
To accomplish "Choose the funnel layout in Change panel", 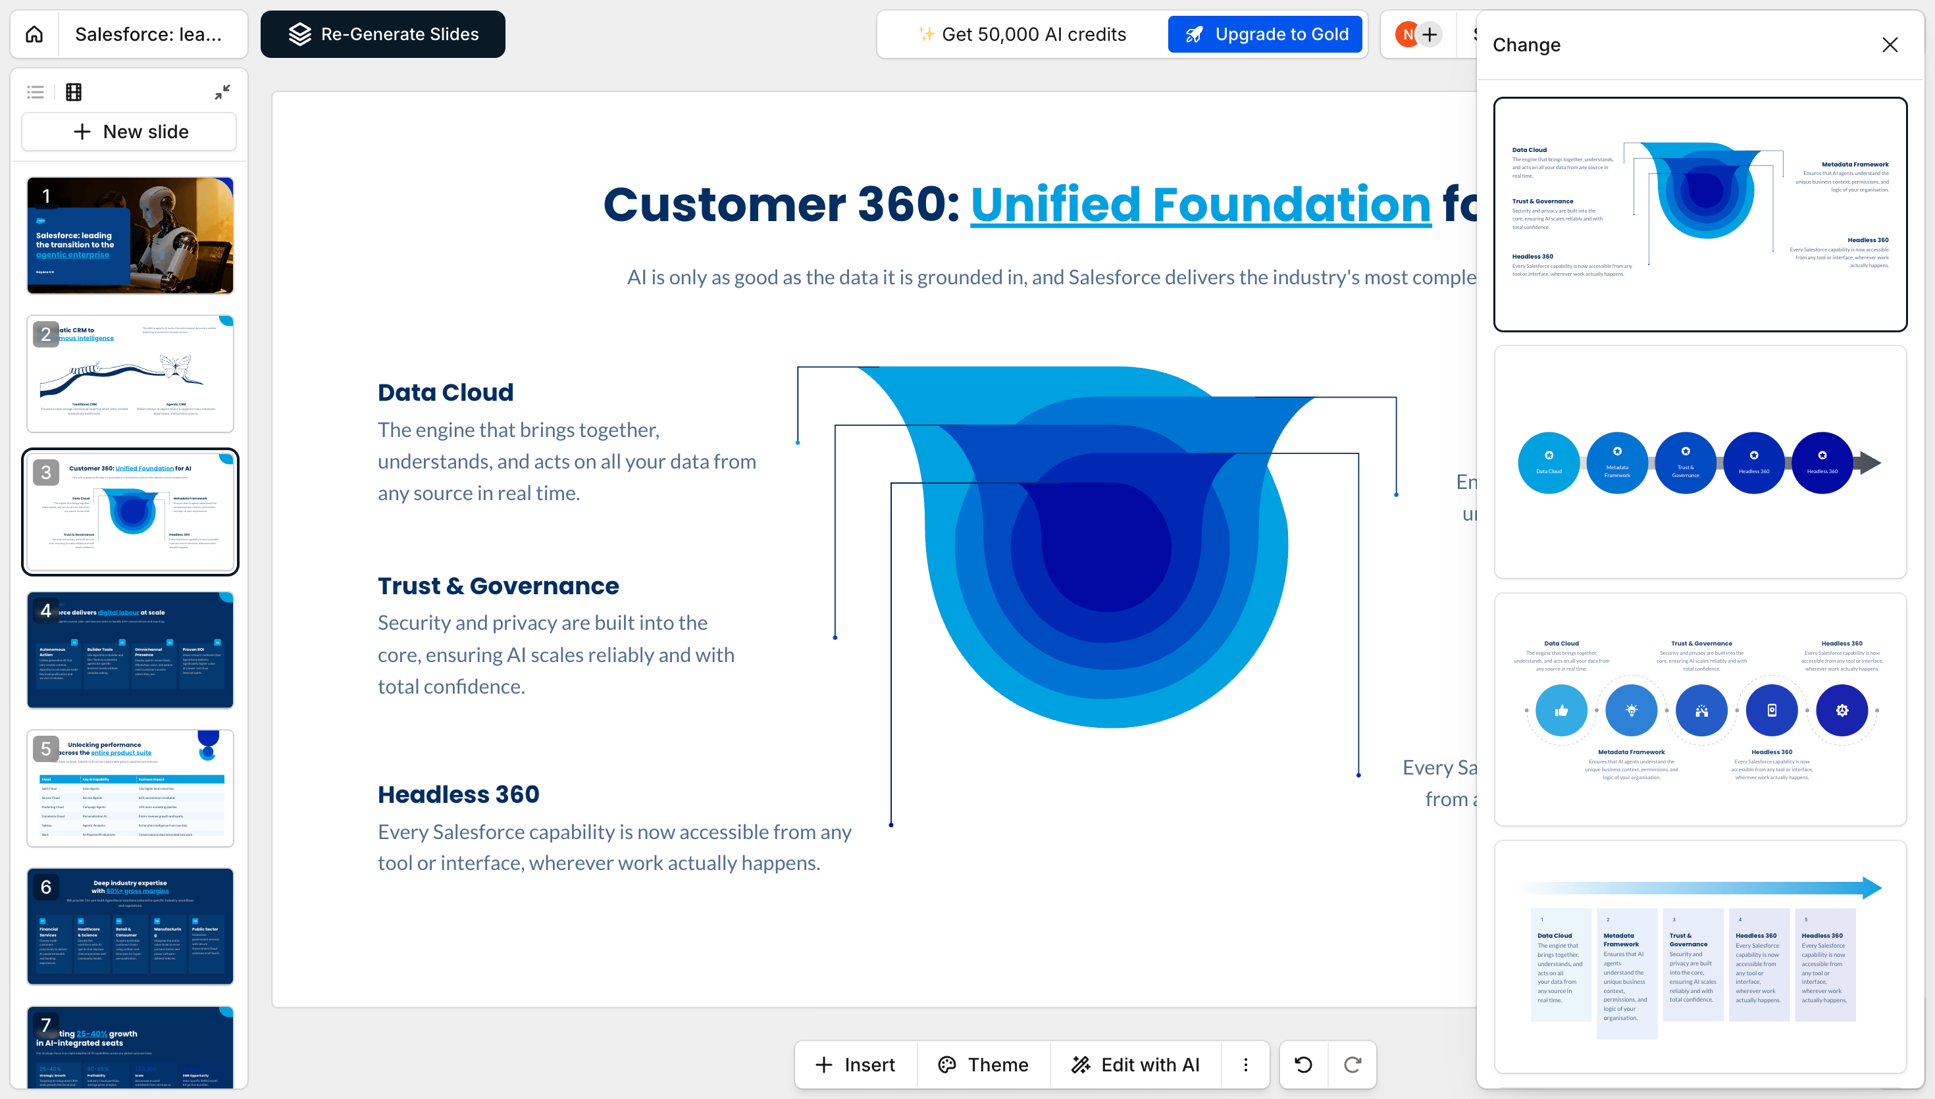I will 1700,215.
